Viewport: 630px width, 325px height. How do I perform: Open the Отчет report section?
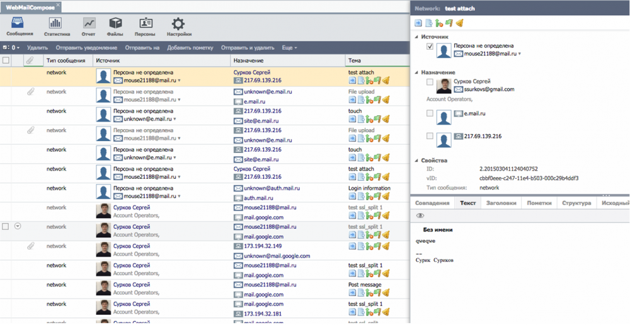(88, 26)
